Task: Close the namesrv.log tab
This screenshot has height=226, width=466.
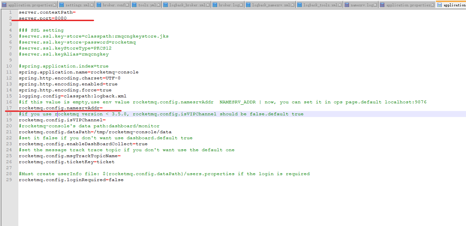Action: [375, 5]
